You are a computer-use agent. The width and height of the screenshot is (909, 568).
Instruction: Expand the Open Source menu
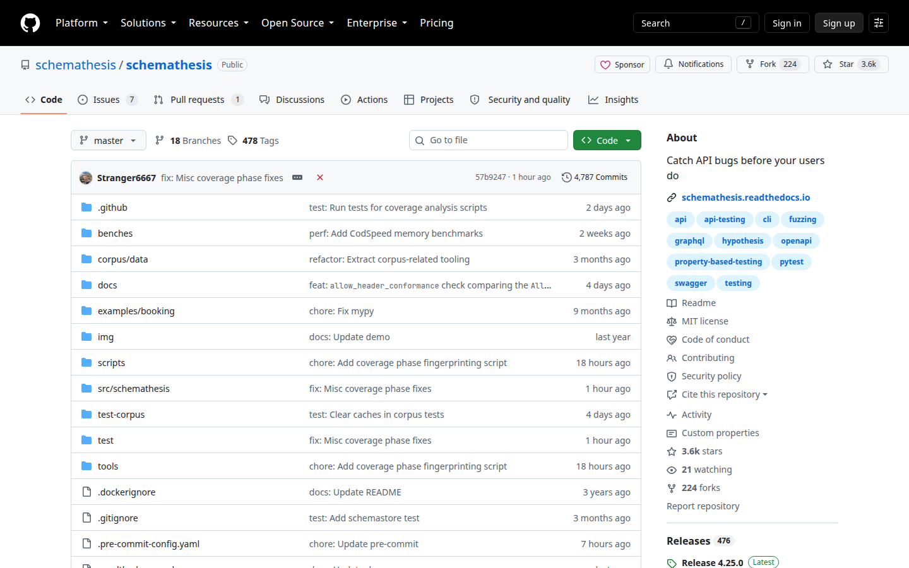pos(297,23)
